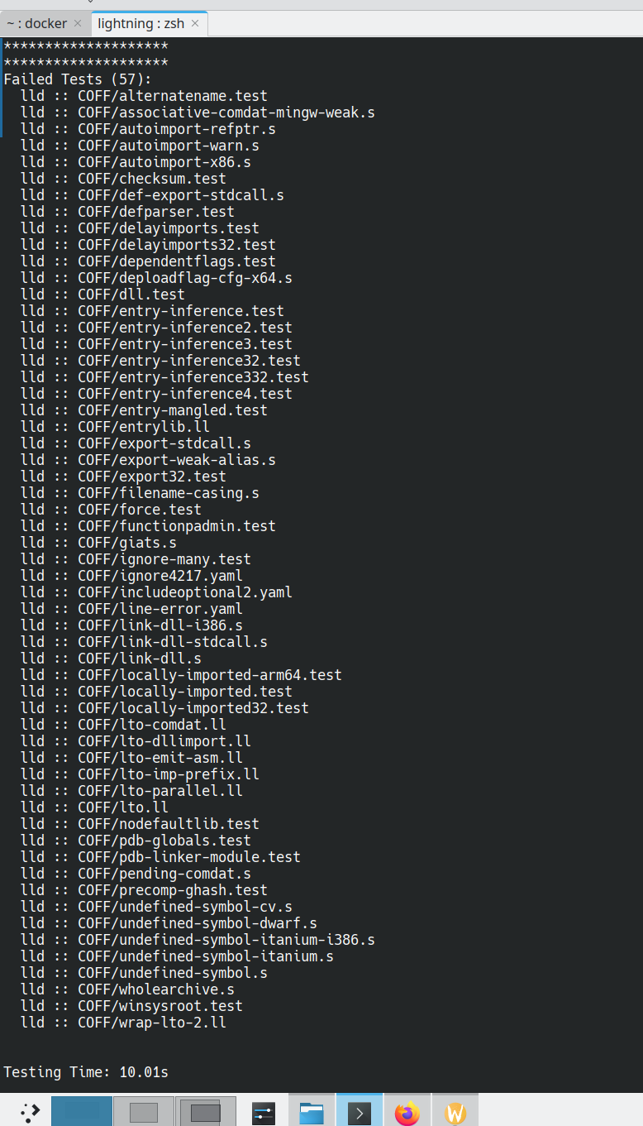The height and width of the screenshot is (1126, 643).
Task: Select the "lightning : zsh" tab
Action: click(x=142, y=23)
